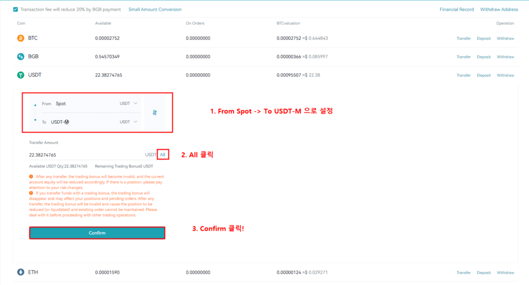Click the BGB coin icon
The height and width of the screenshot is (285, 529).
coord(21,57)
